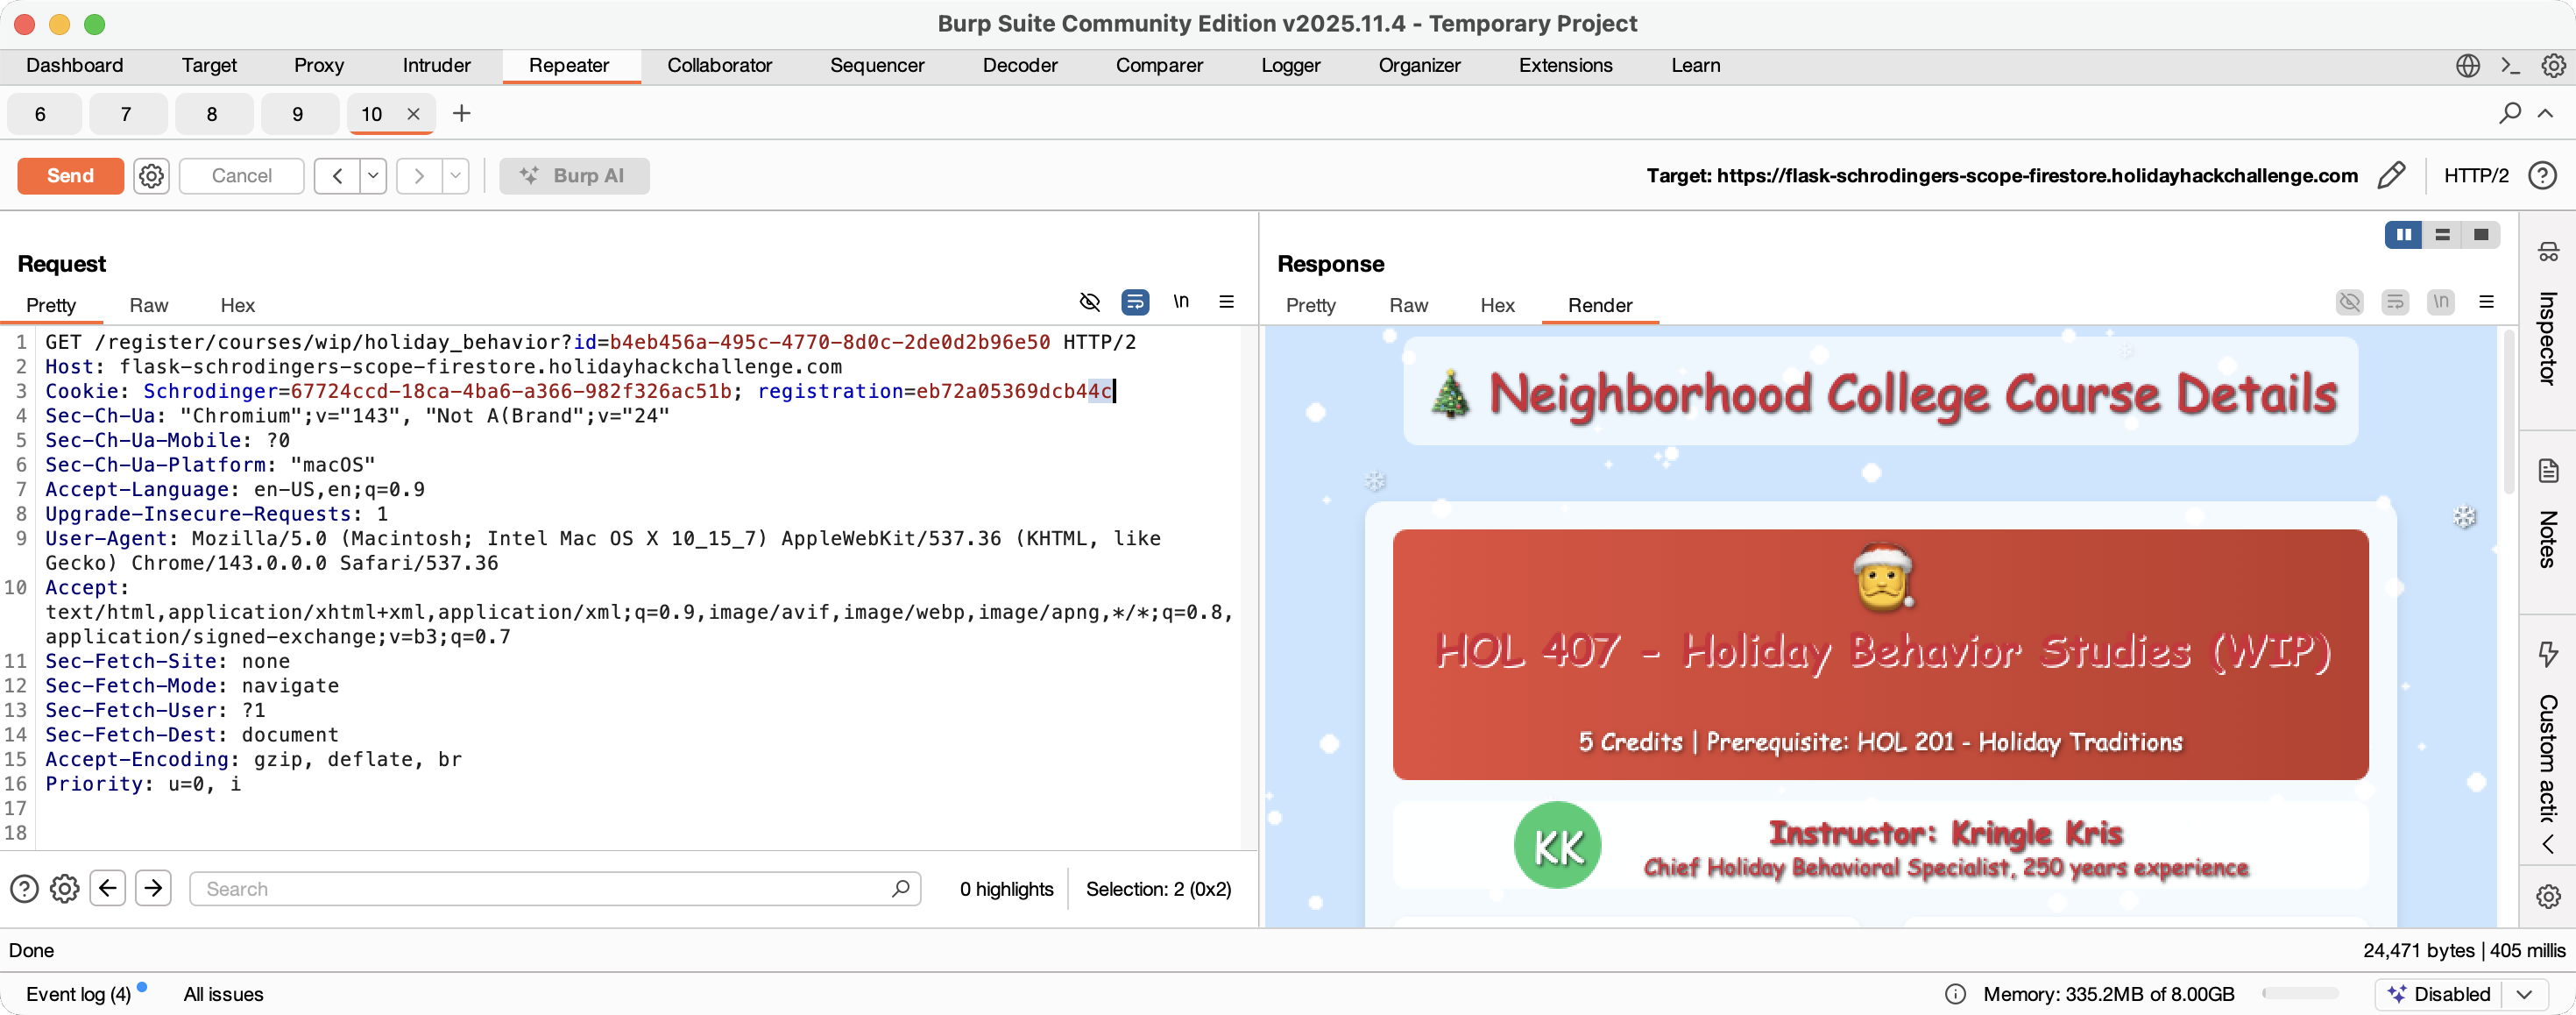The height and width of the screenshot is (1015, 2576).
Task: Click the search magnifier in tab bar
Action: 2509,113
